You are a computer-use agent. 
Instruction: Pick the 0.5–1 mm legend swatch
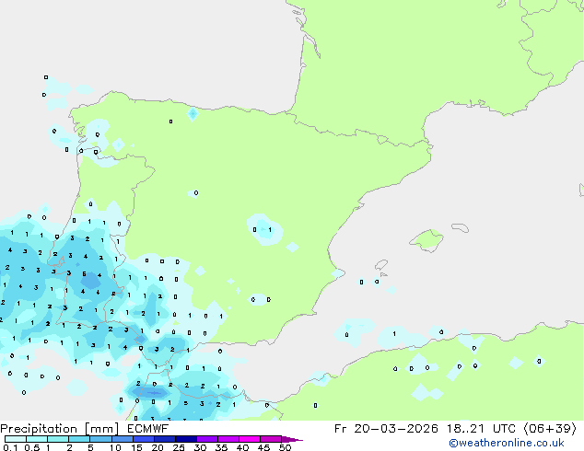tap(37, 439)
